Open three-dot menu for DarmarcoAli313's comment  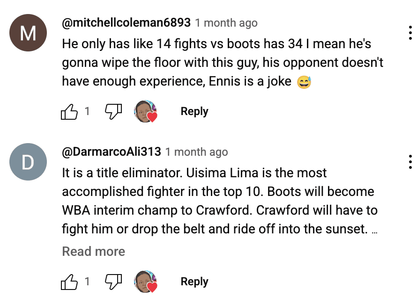click(410, 162)
